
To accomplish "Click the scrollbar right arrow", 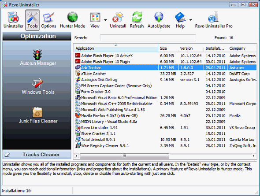I will [x=253, y=156].
